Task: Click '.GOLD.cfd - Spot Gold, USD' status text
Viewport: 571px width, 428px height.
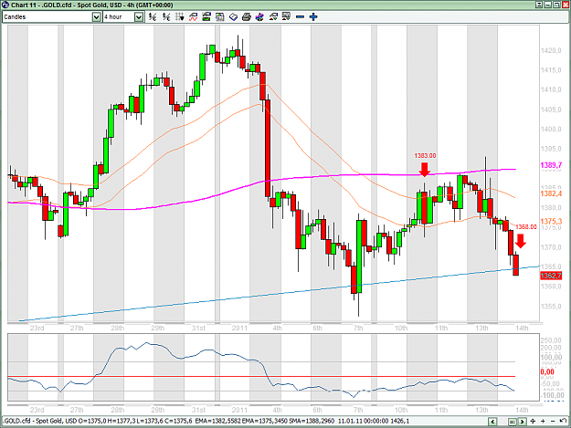Action: (39, 421)
